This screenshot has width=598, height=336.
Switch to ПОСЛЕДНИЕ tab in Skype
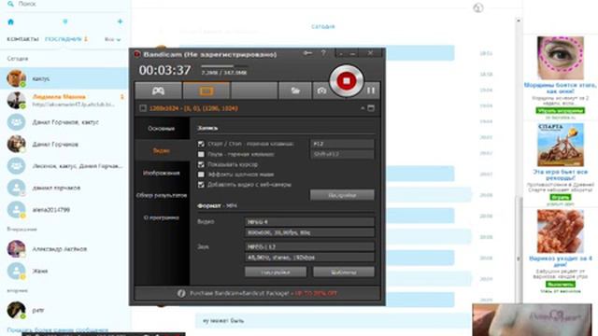[64, 39]
